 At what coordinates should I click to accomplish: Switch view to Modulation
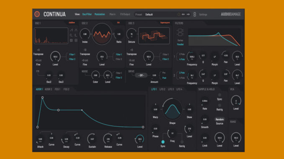(x=100, y=14)
